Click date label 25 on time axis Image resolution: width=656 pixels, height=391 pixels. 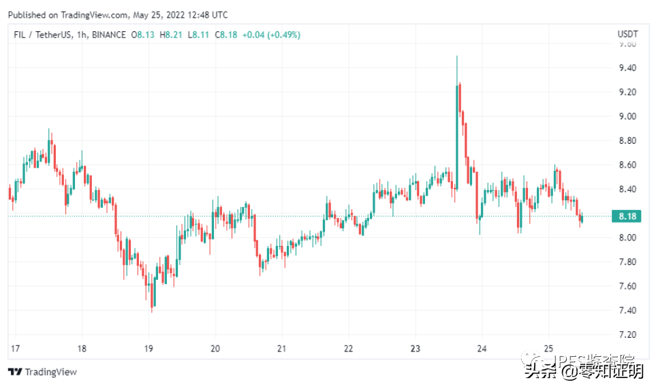pyautogui.click(x=548, y=348)
